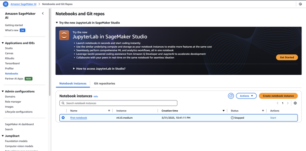Click the Actions column header
Image resolution: width=306 pixels, height=151 pixels.
(x=275, y=111)
